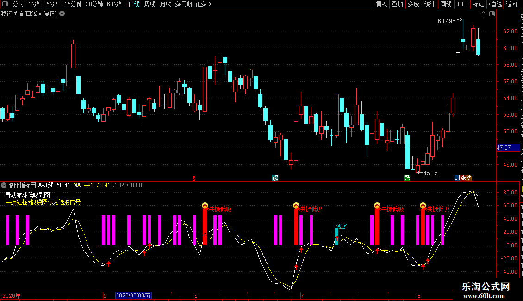523x301 pixels.
Task: Click the 8 month mark on date axis
Action: (x=419, y=295)
